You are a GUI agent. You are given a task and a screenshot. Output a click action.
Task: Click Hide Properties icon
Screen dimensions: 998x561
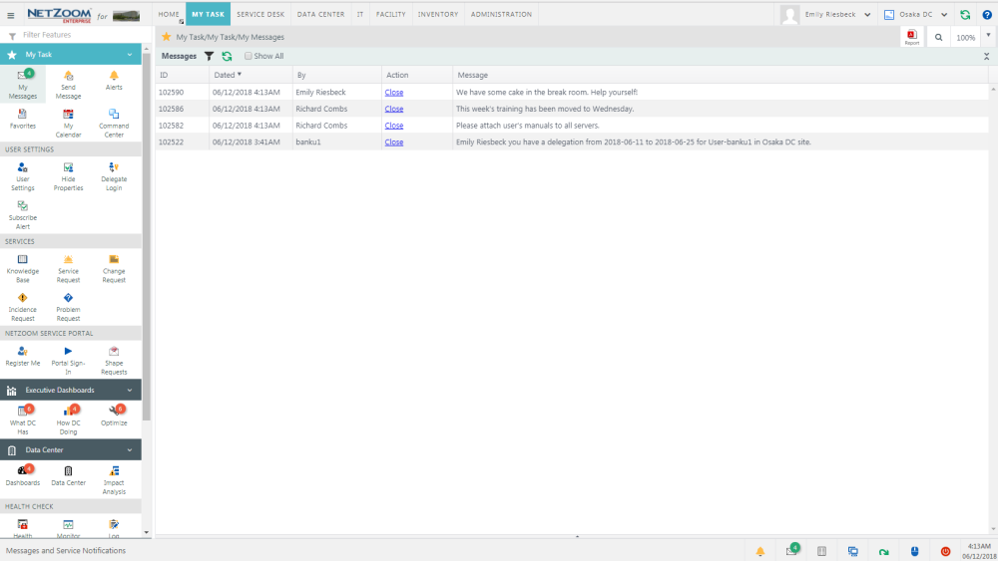point(68,176)
